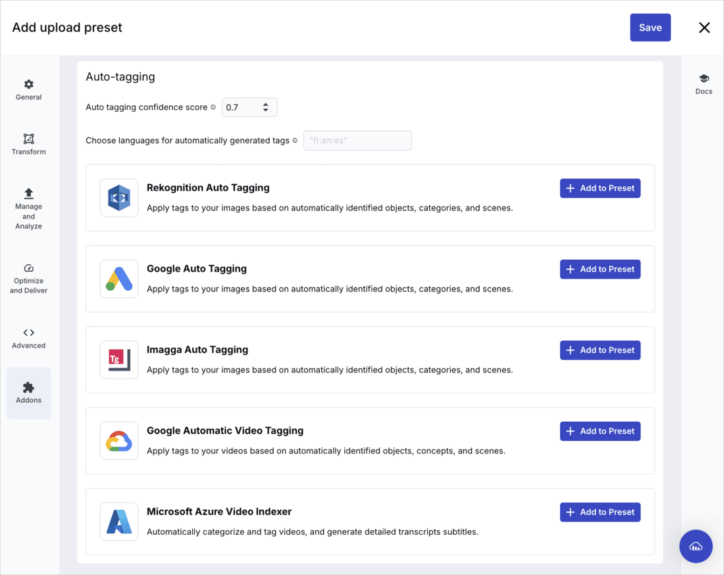Open the General settings tab
The height and width of the screenshot is (575, 724).
pyautogui.click(x=28, y=90)
